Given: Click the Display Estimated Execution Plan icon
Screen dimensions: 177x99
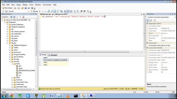Looking at the screenshot, I should (49, 11).
